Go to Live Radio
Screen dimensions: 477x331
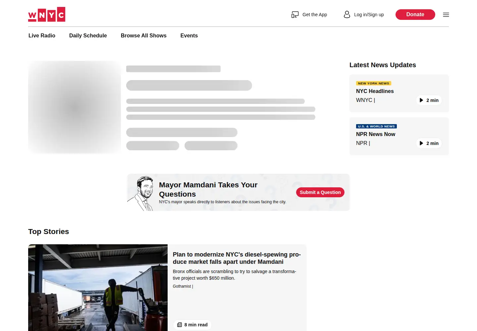(x=42, y=35)
